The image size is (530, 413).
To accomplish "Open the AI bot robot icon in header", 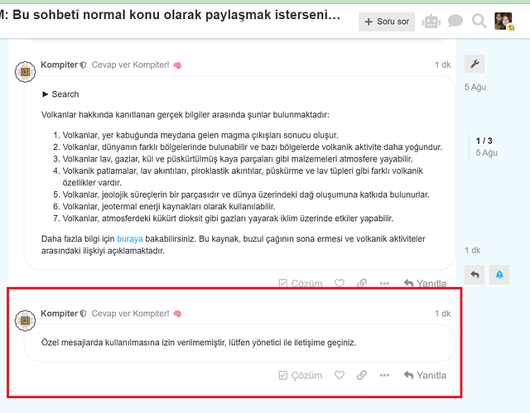I will pyautogui.click(x=431, y=22).
